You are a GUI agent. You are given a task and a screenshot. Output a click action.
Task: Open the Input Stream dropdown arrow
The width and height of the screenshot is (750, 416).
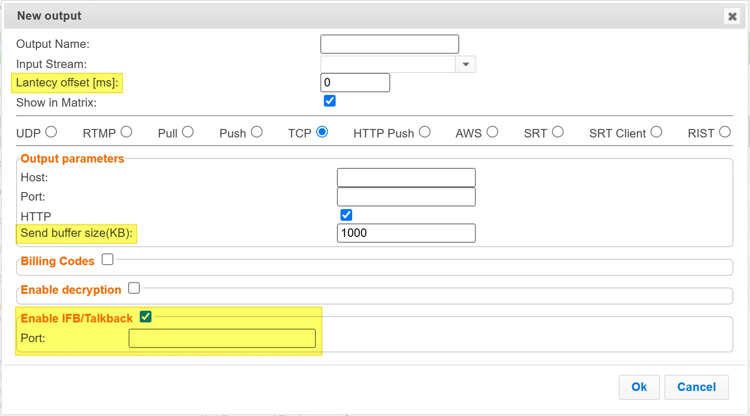pyautogui.click(x=466, y=64)
